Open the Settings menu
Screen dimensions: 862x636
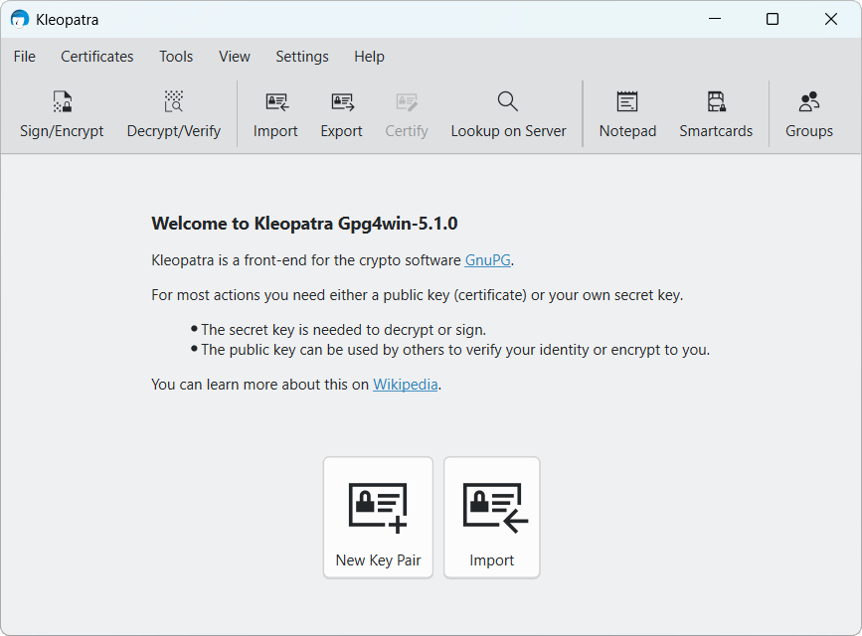(302, 57)
